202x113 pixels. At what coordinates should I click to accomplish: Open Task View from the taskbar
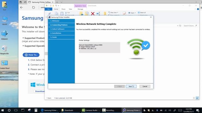(16, 110)
